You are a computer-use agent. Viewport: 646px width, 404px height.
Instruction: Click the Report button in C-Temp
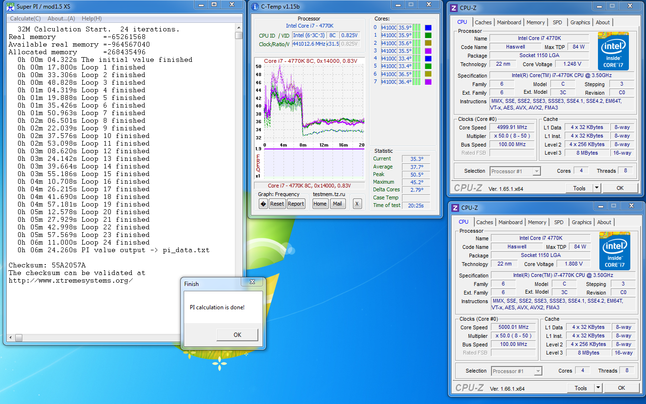click(296, 204)
